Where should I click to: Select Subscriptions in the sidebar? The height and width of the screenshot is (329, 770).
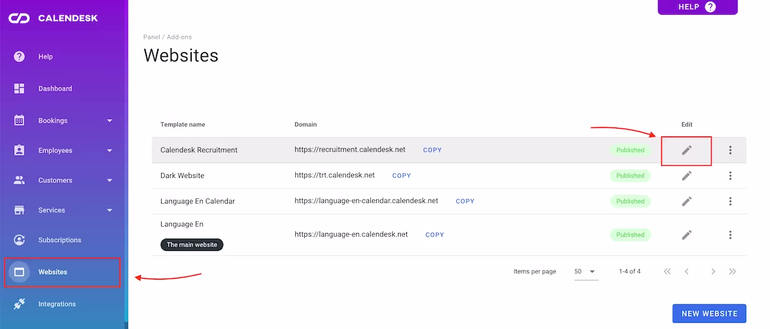pos(60,240)
